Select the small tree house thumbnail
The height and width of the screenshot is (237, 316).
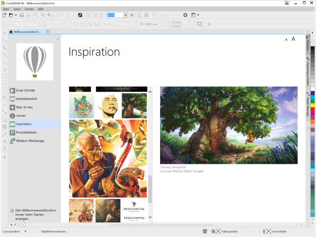134,106
